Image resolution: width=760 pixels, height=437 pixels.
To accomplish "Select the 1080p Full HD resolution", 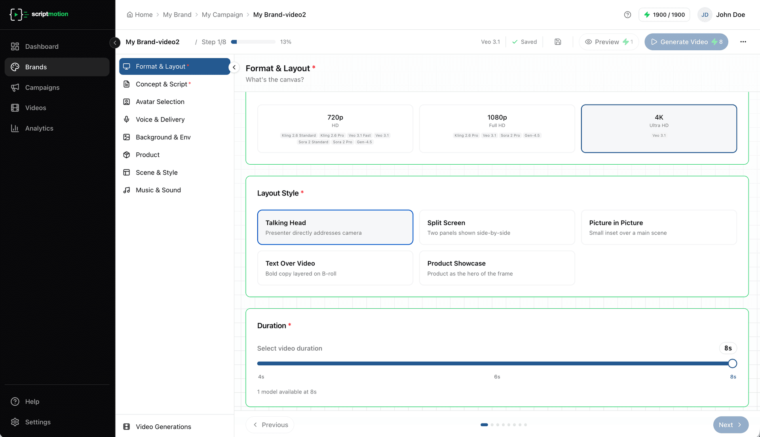I will (x=497, y=128).
